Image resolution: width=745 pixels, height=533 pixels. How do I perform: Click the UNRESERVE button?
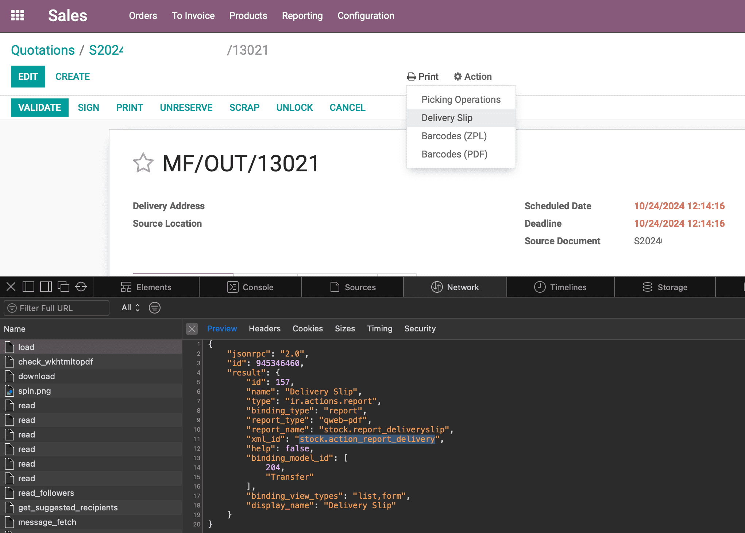coord(186,108)
